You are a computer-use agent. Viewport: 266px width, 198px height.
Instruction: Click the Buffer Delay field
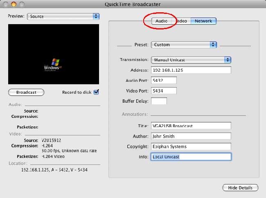[159, 101]
